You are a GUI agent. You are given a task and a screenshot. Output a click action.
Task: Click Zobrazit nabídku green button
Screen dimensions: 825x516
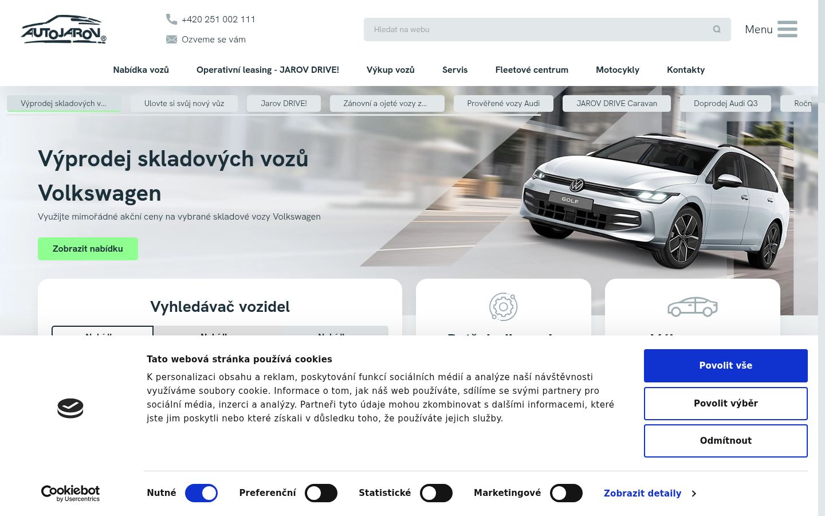(x=88, y=249)
